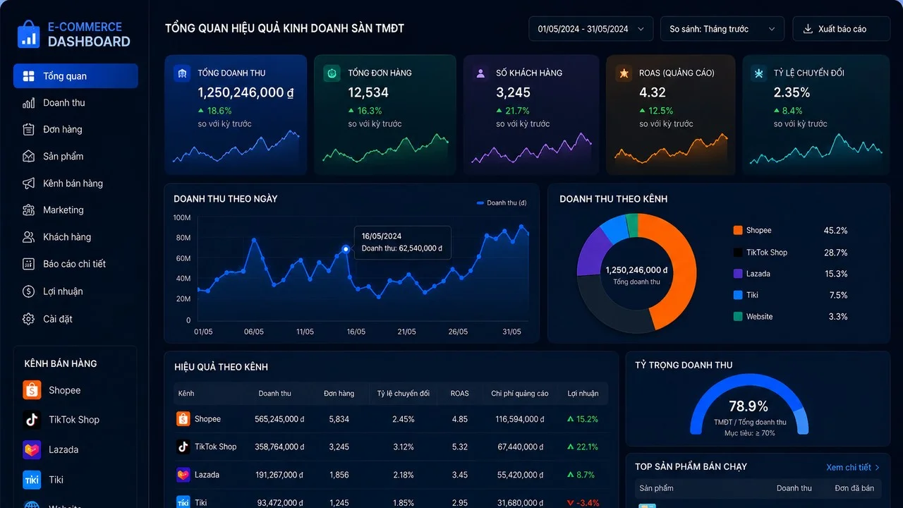Click the ROAS star icon
The image size is (903, 508).
point(624,73)
